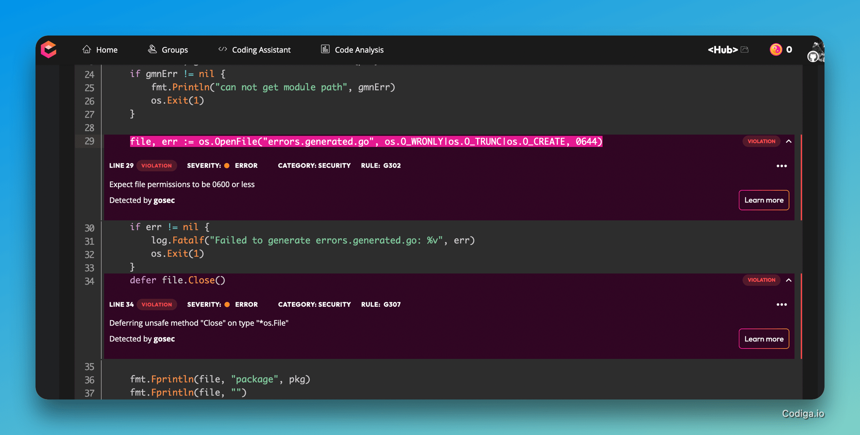
Task: Click the Coding Assistant code brackets icon
Action: (223, 49)
